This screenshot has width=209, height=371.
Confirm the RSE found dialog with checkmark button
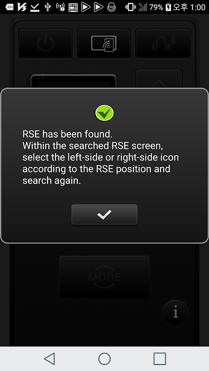(x=104, y=214)
